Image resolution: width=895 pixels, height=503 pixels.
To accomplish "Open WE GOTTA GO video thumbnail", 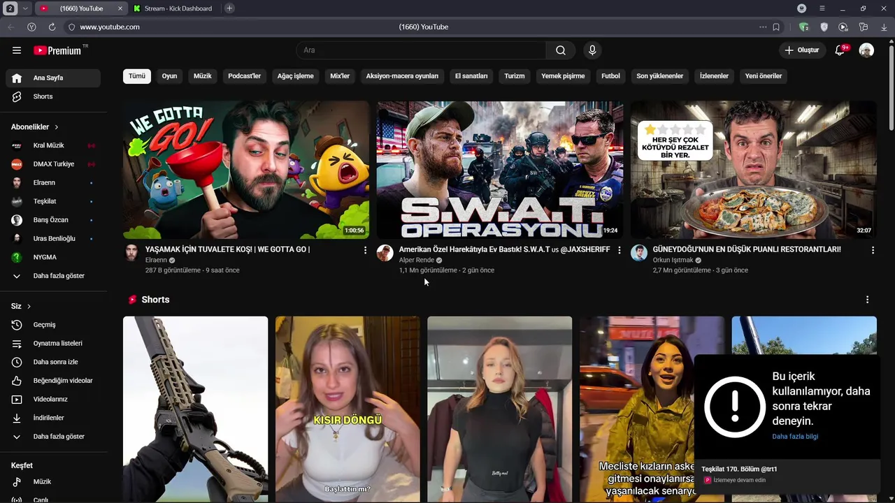I will [246, 170].
